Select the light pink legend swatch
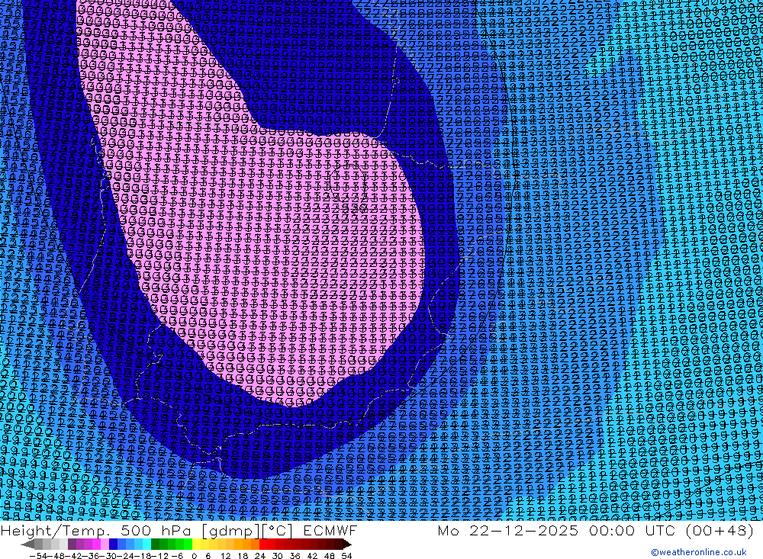 coord(105,544)
